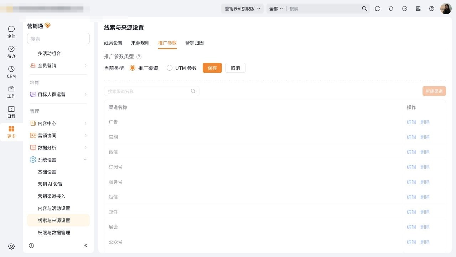Open 企信 messaging in left rail
Image resolution: width=456 pixels, height=257 pixels.
click(11, 32)
